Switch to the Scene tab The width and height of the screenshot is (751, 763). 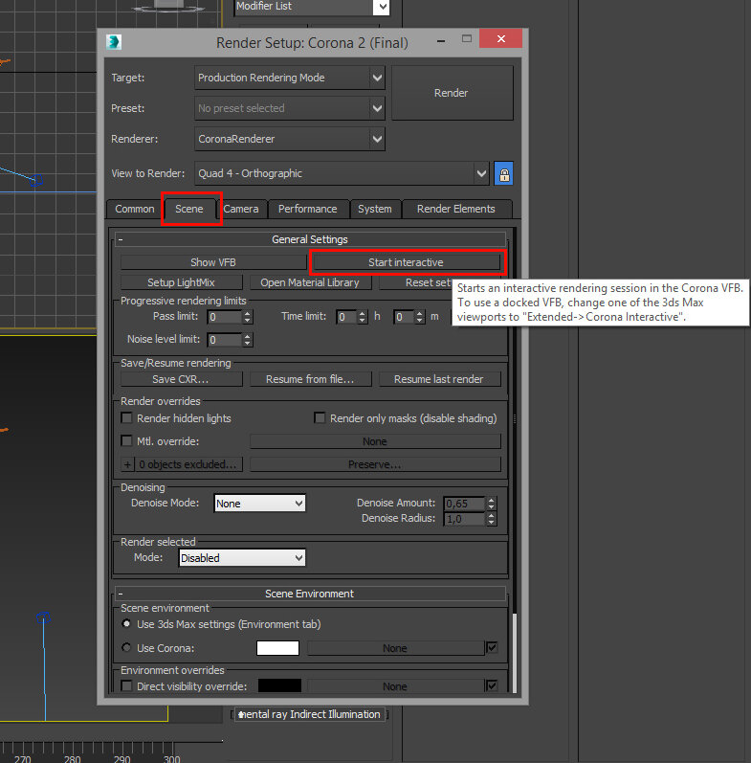point(189,210)
